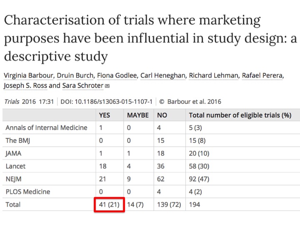Open author link Druin Burch
Viewport: 300px width, 225px height.
pyautogui.click(x=75, y=75)
